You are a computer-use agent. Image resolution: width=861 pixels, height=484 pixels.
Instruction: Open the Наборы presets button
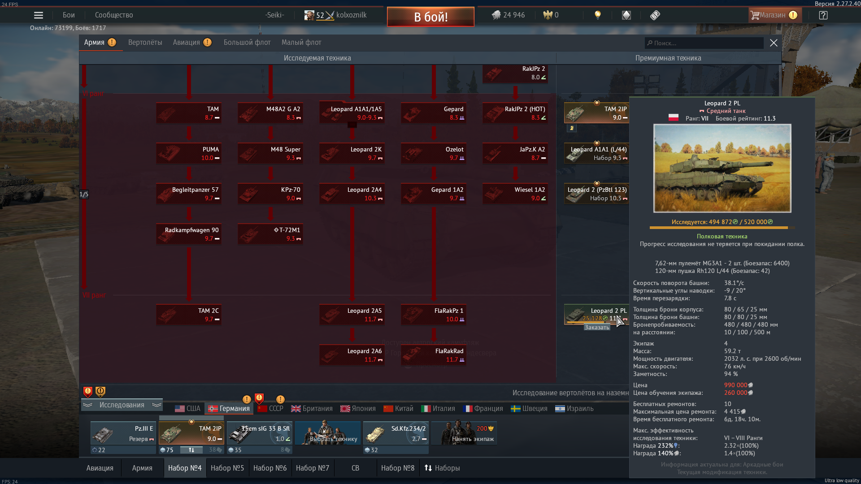click(442, 468)
